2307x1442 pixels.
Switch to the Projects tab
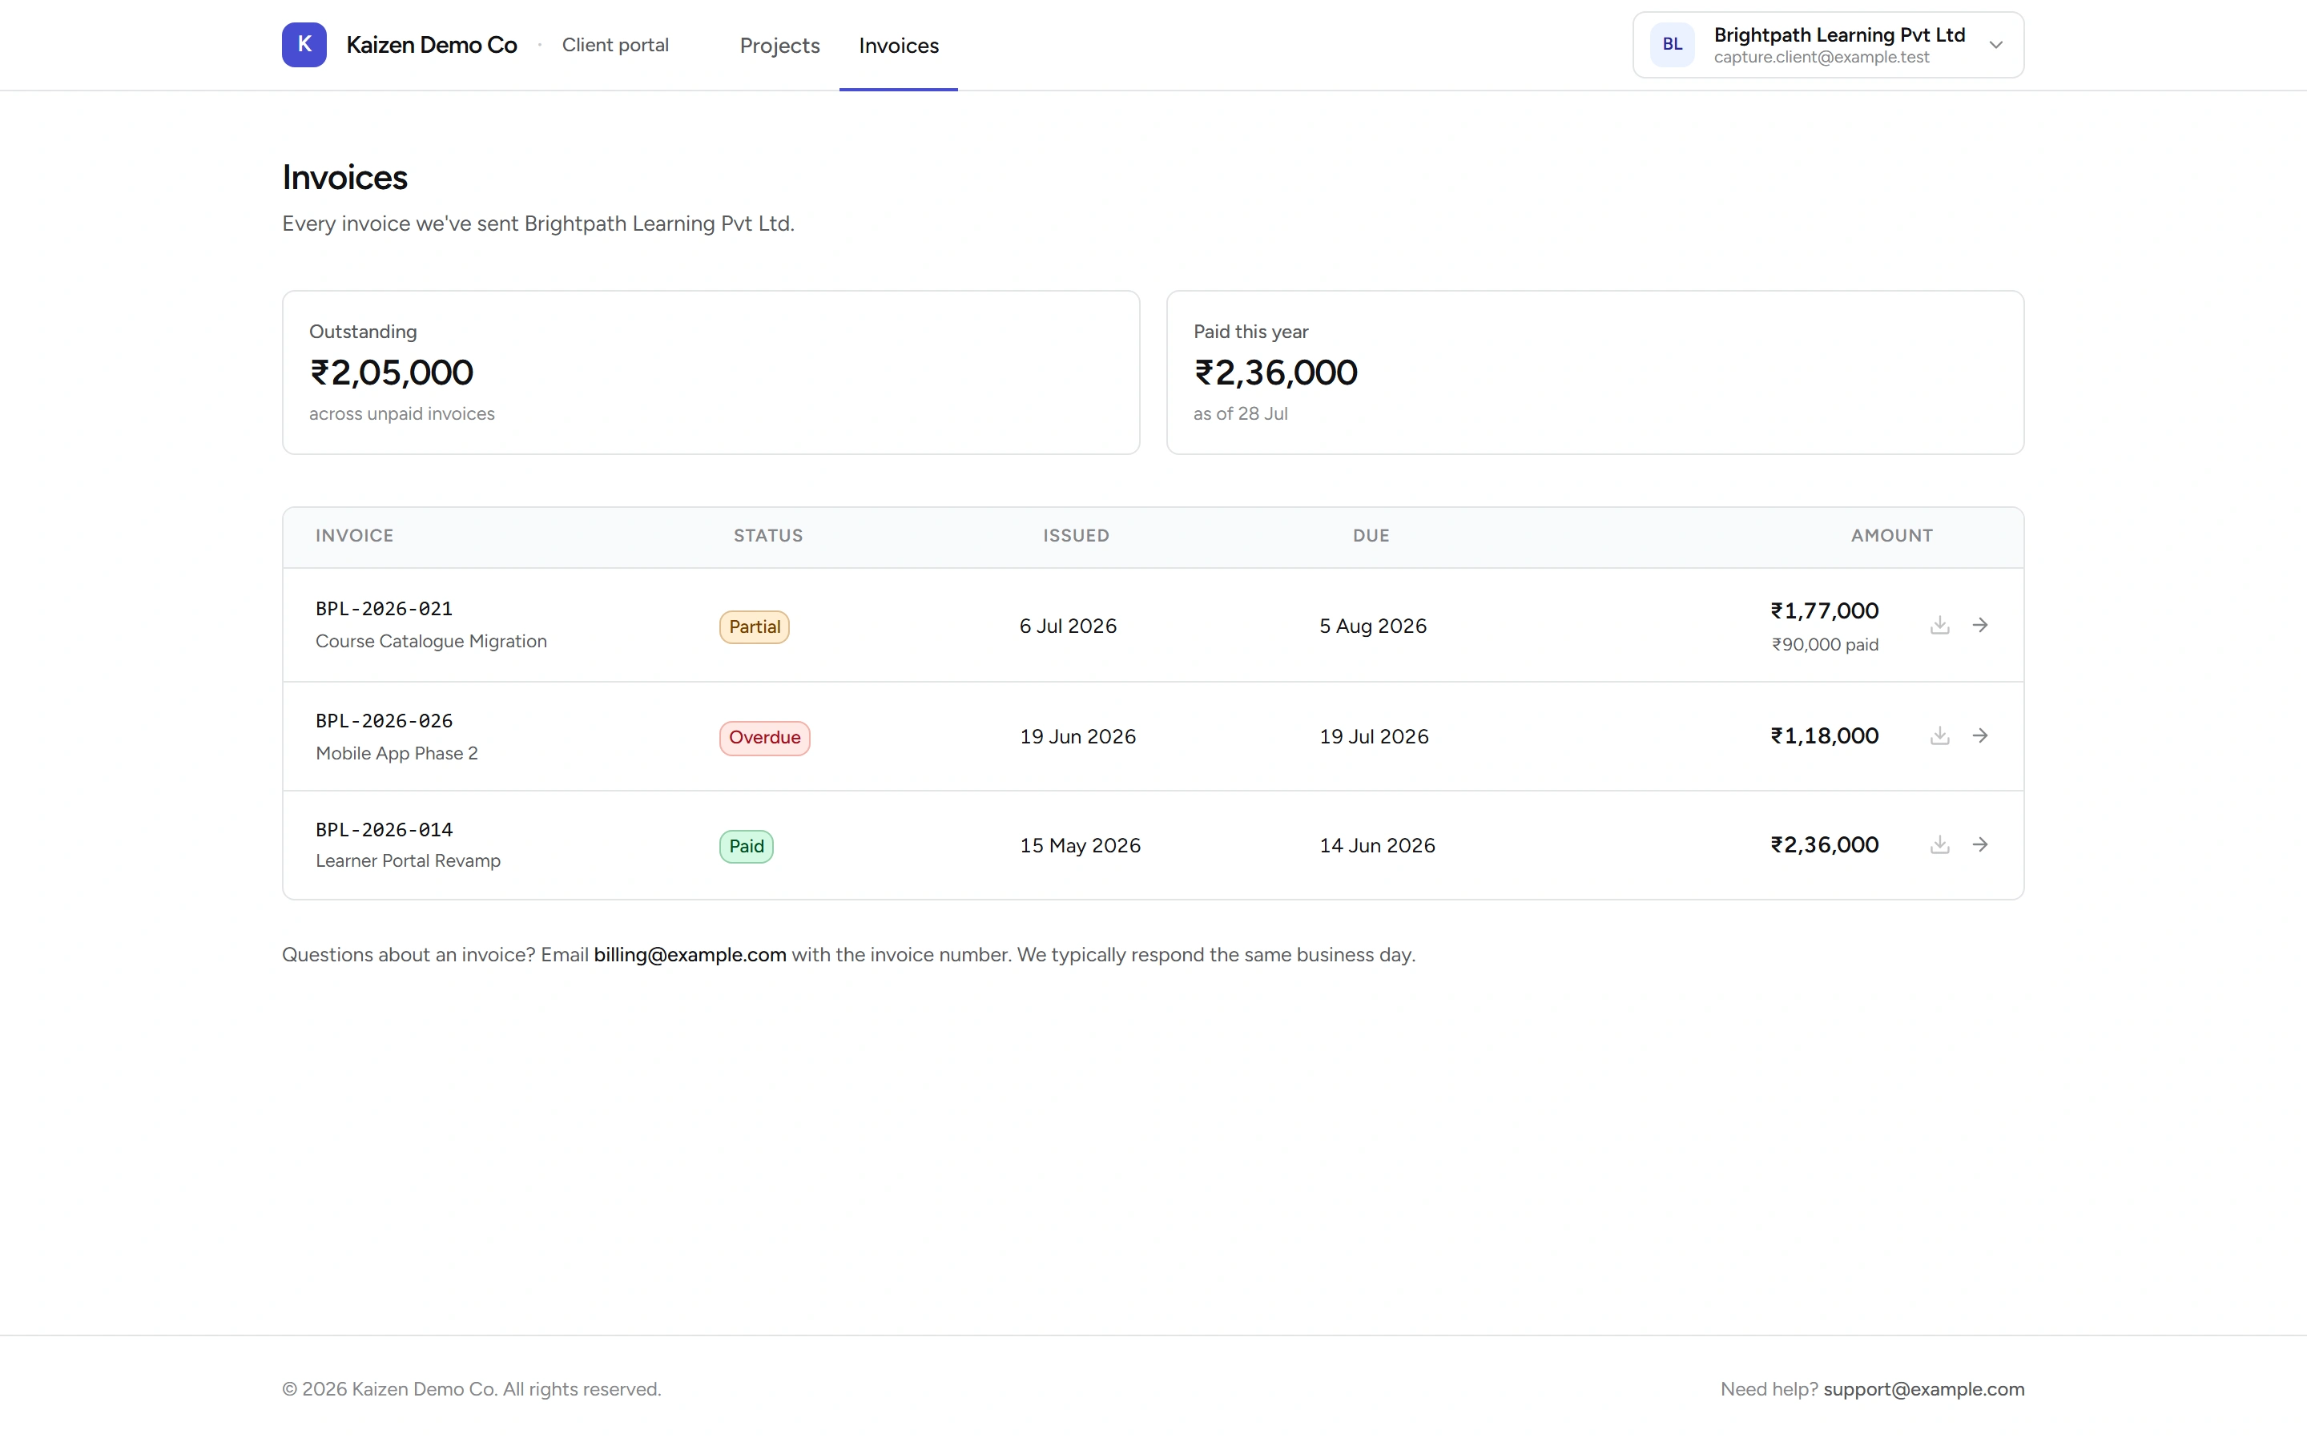(x=779, y=46)
